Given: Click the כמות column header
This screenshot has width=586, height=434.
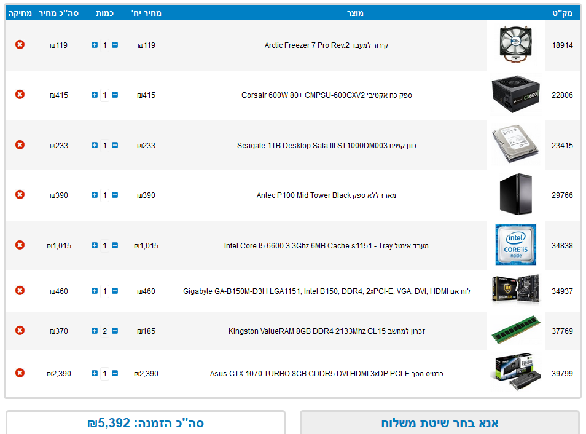Looking at the screenshot, I should 104,13.
